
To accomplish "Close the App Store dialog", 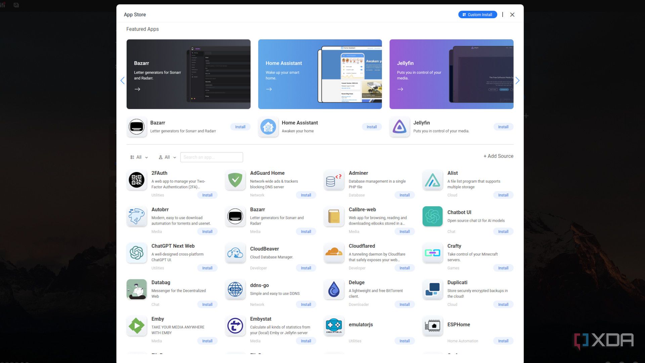I will coord(512,15).
